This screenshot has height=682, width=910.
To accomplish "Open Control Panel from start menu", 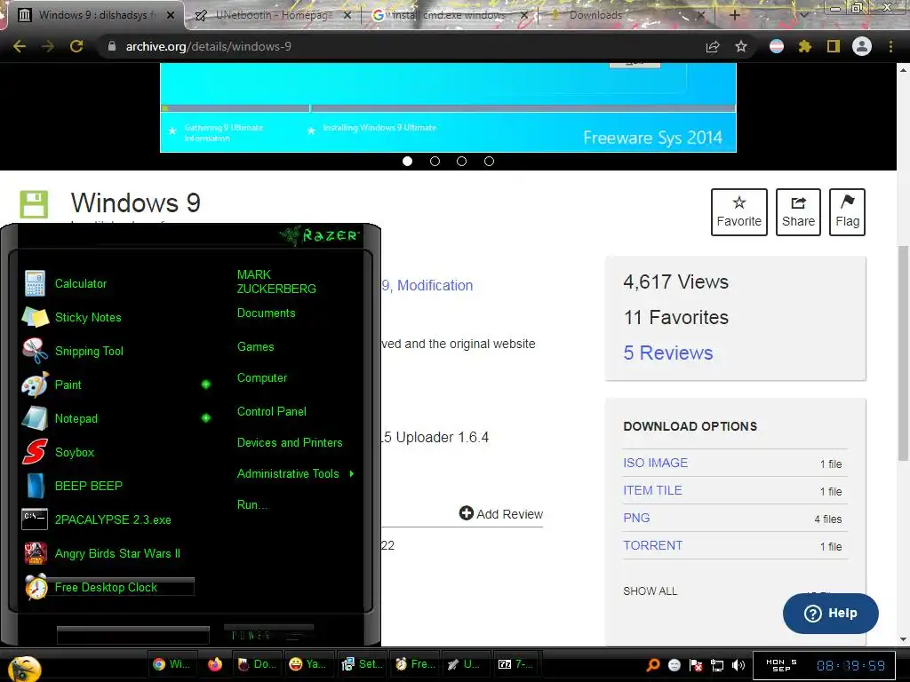I will tap(272, 411).
